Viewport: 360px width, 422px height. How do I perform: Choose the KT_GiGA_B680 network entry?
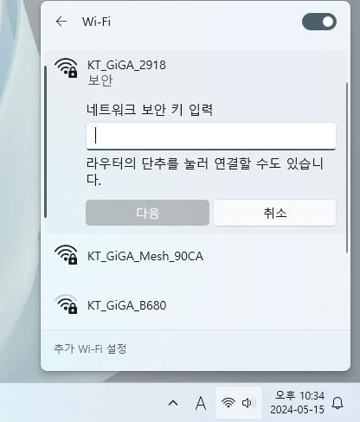pyautogui.click(x=195, y=305)
